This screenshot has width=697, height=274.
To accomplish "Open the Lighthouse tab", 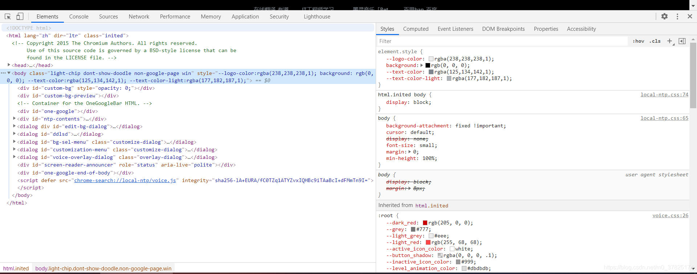I will click(317, 17).
